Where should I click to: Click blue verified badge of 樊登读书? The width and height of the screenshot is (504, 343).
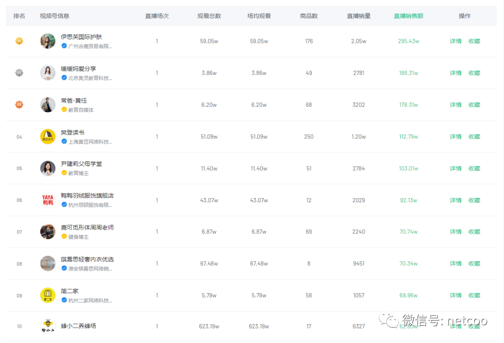(64, 141)
